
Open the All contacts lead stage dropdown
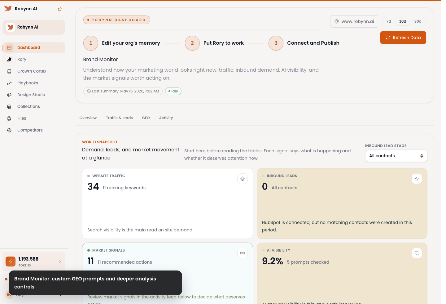coord(396,156)
